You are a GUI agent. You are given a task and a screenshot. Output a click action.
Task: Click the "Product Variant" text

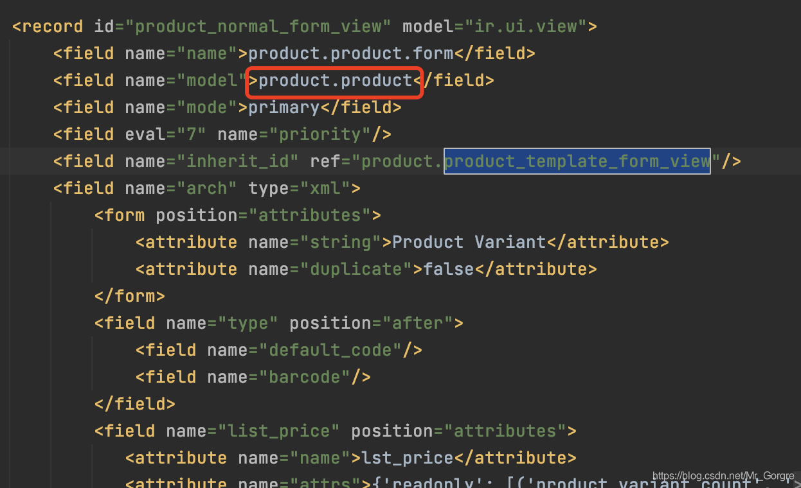[x=469, y=243]
